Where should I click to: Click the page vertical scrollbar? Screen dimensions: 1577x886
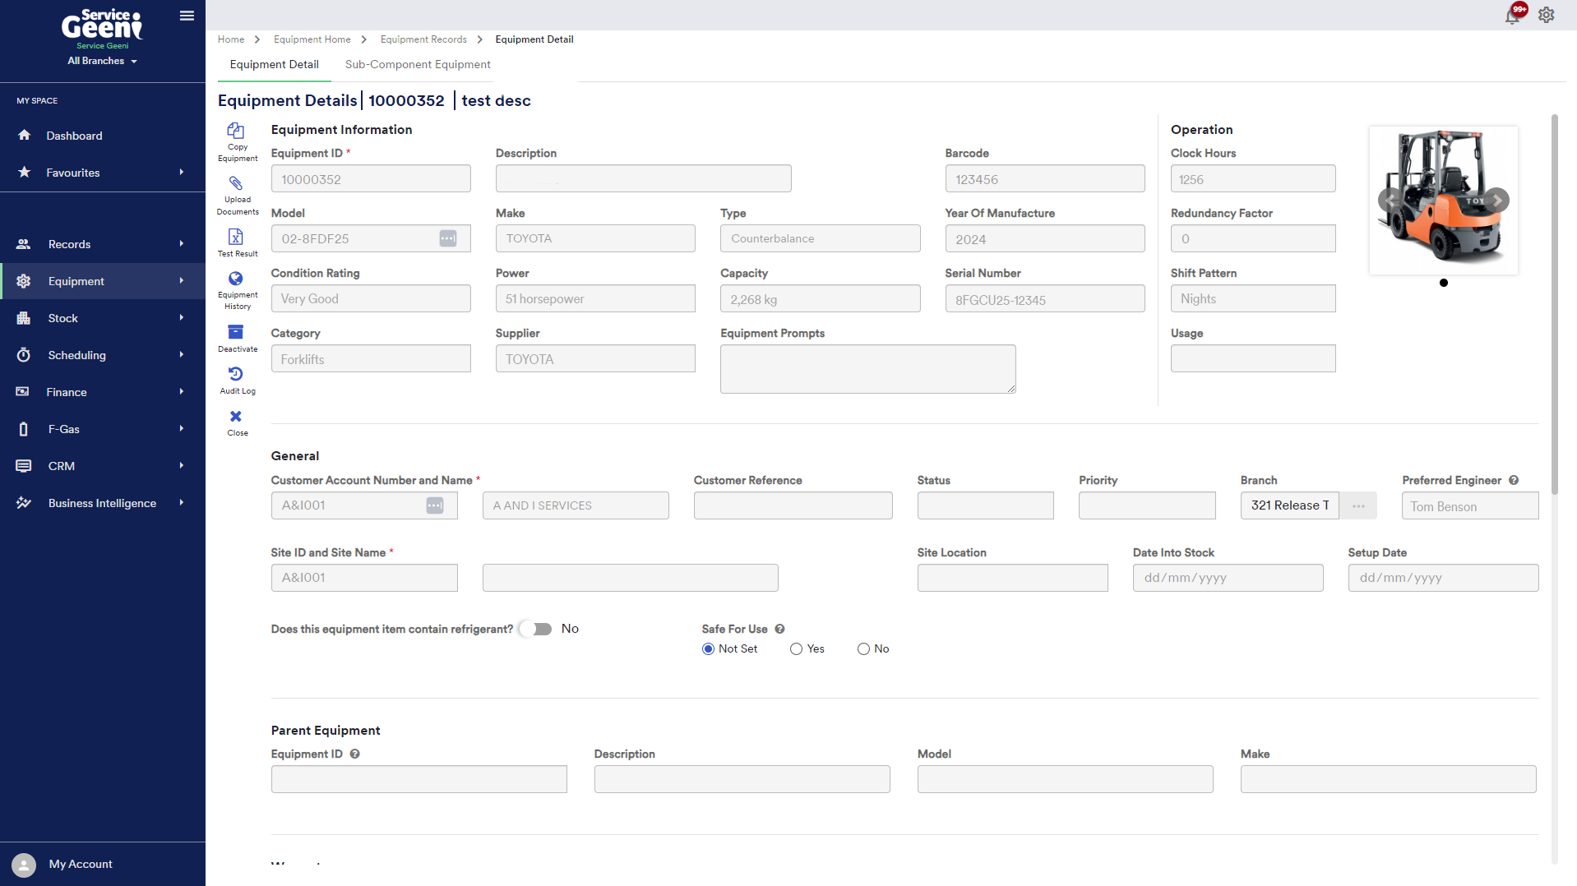tap(1554, 304)
